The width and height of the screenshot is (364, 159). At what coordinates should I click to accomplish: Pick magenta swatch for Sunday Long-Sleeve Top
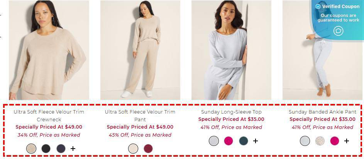pyautogui.click(x=229, y=141)
